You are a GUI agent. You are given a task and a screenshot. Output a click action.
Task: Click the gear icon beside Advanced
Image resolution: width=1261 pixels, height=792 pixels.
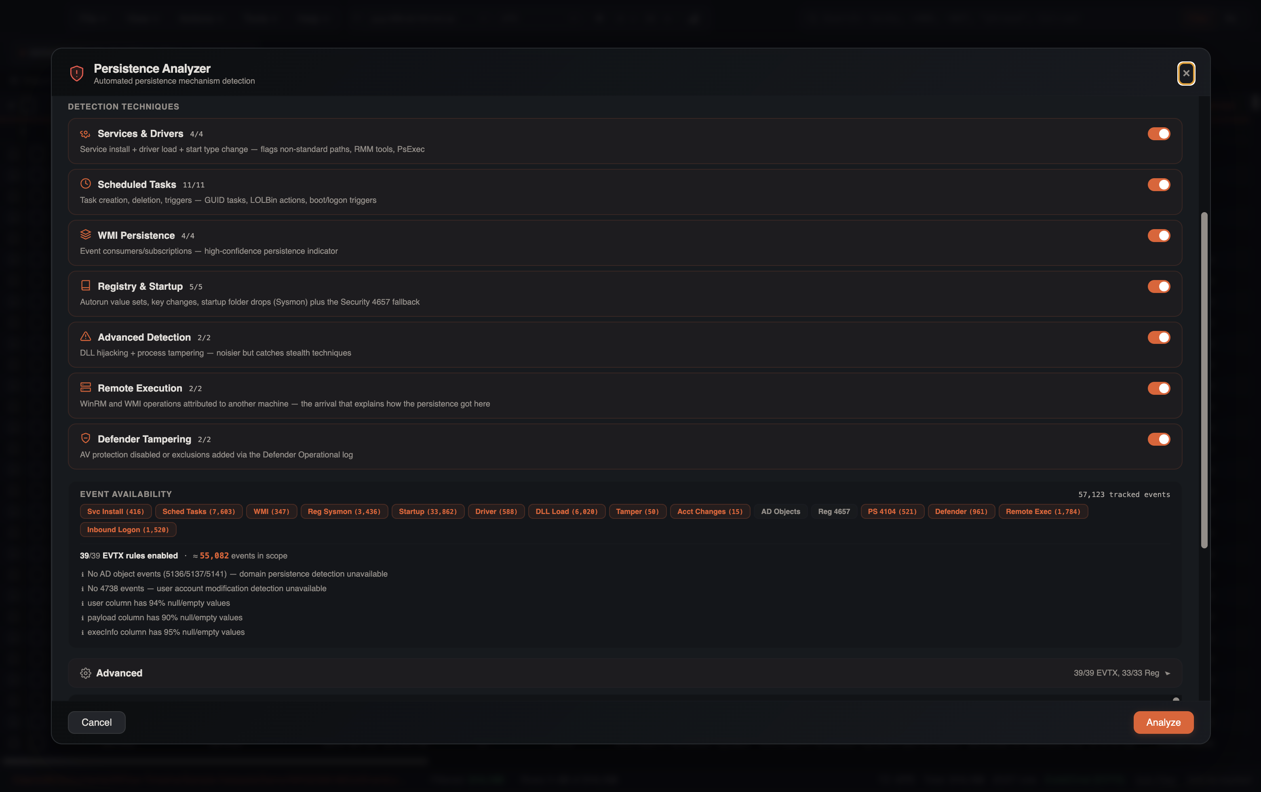click(85, 673)
